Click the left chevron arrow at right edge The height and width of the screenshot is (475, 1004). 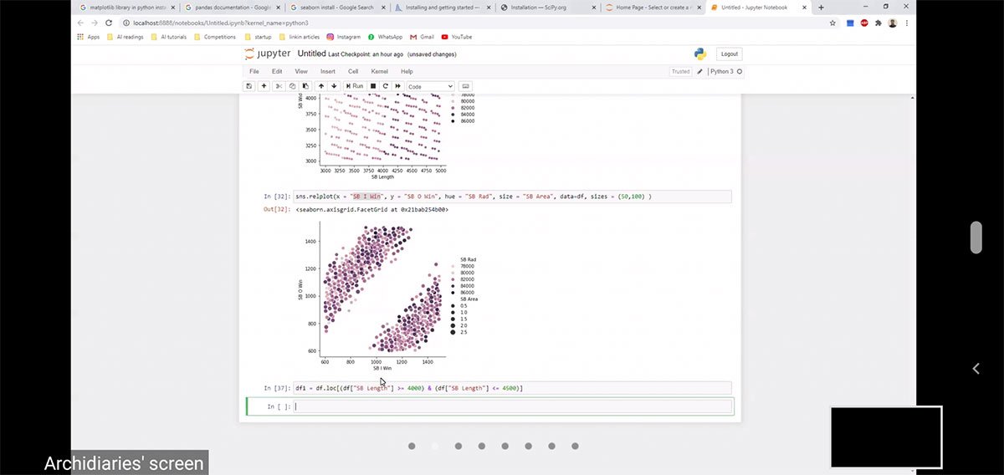(976, 368)
